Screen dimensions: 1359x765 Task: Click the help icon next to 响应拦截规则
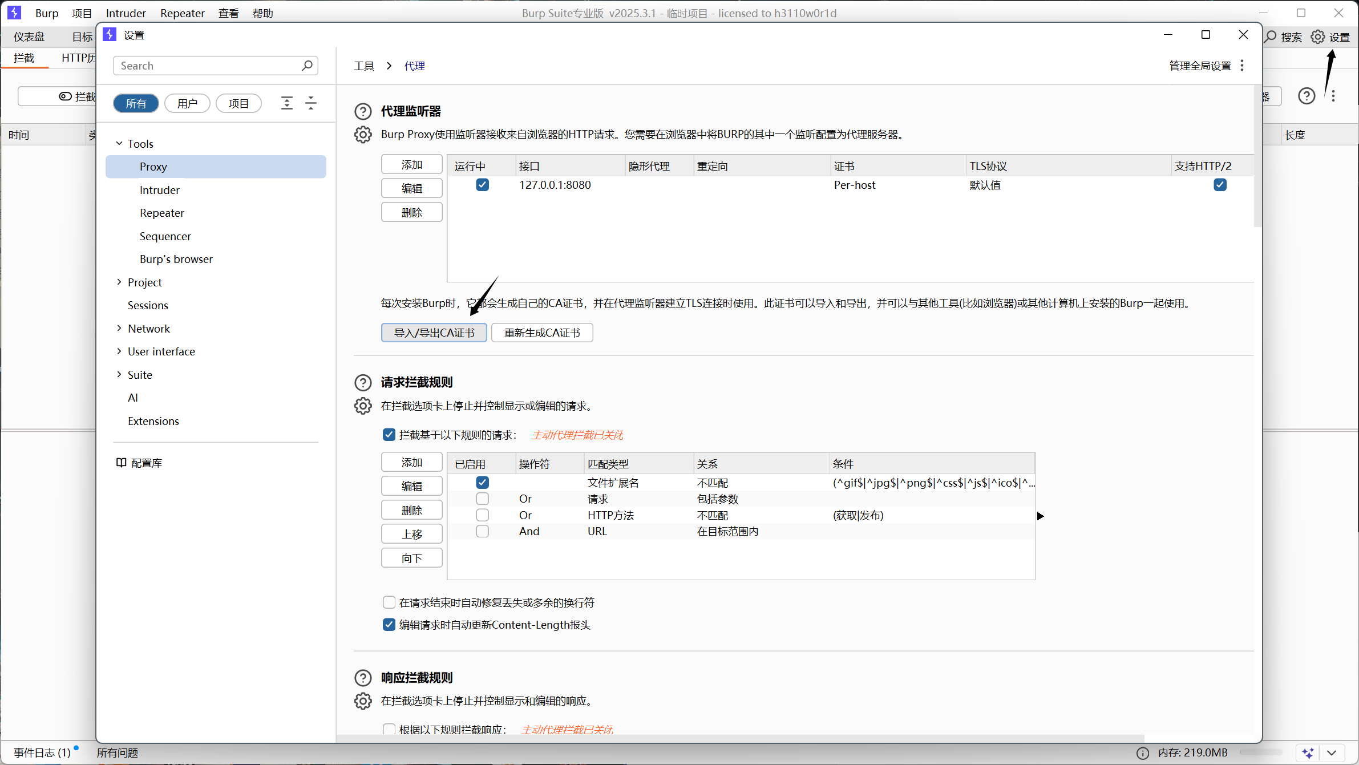(x=363, y=678)
